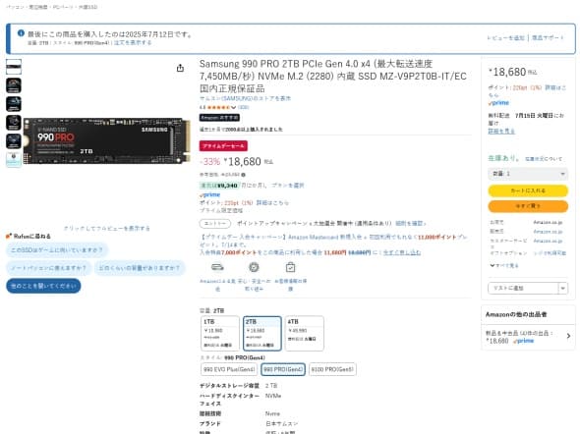Select the 990 PRO(Gen4) style

tap(283, 369)
